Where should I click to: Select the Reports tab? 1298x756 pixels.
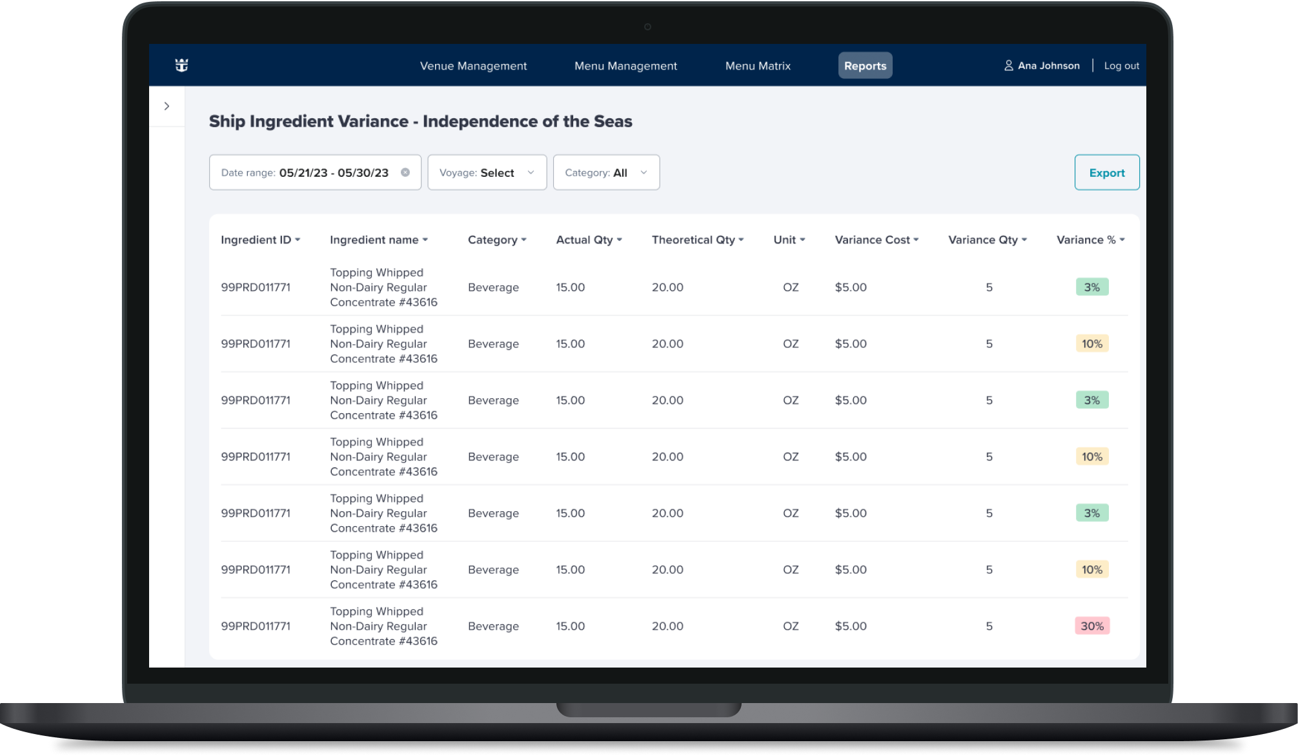coord(865,66)
